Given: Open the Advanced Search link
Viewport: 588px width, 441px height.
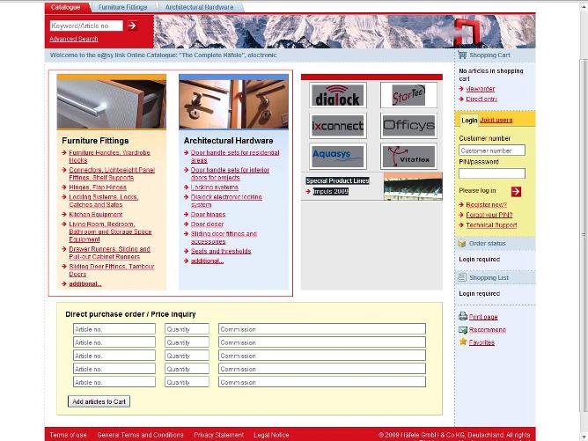Looking at the screenshot, I should (74, 39).
